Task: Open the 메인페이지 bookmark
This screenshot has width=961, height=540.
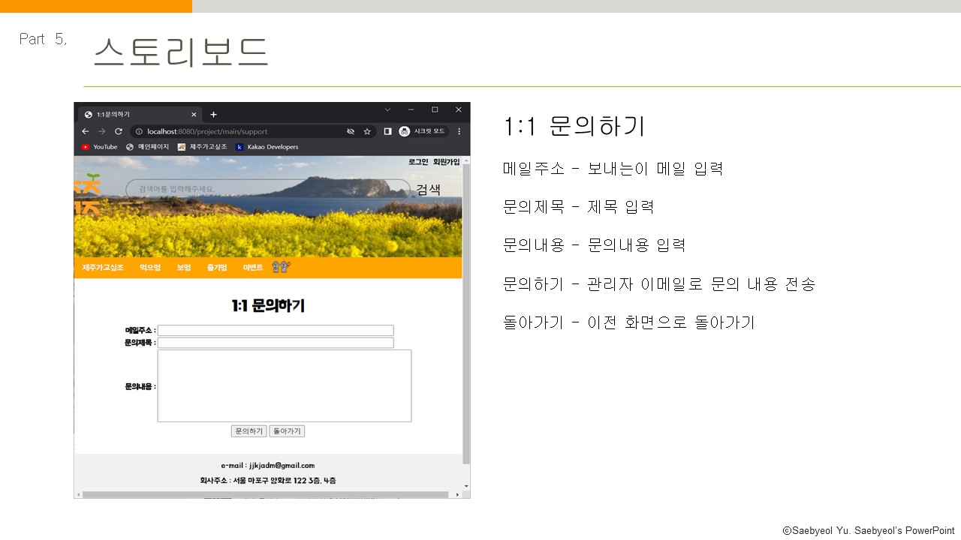Action: tap(147, 147)
